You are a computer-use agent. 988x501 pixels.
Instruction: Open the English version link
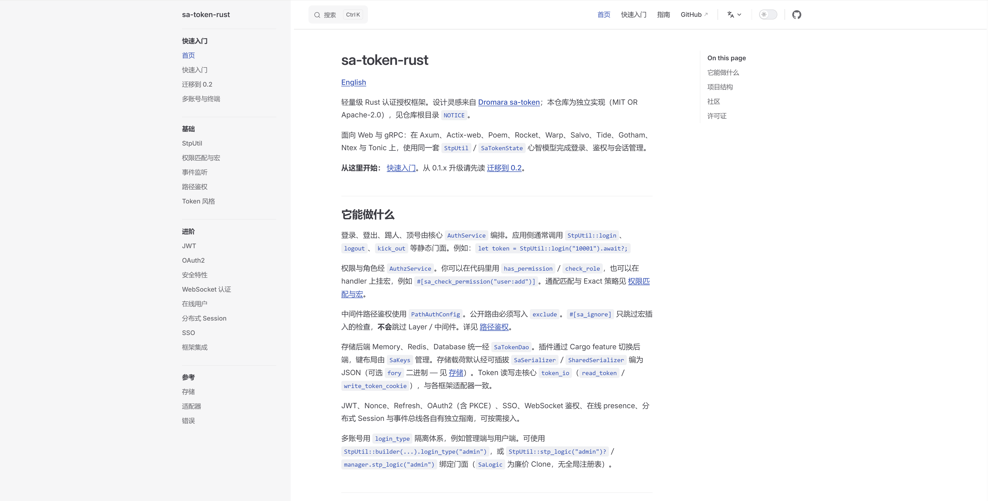(x=354, y=82)
